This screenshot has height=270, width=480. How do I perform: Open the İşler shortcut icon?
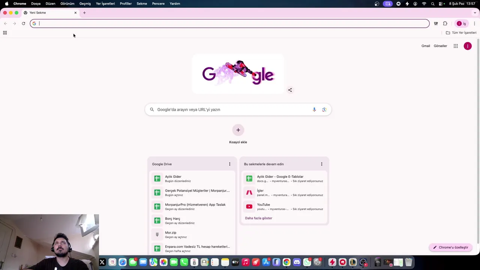tap(249, 192)
